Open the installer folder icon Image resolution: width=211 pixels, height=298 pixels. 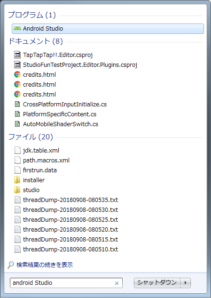tap(17, 180)
